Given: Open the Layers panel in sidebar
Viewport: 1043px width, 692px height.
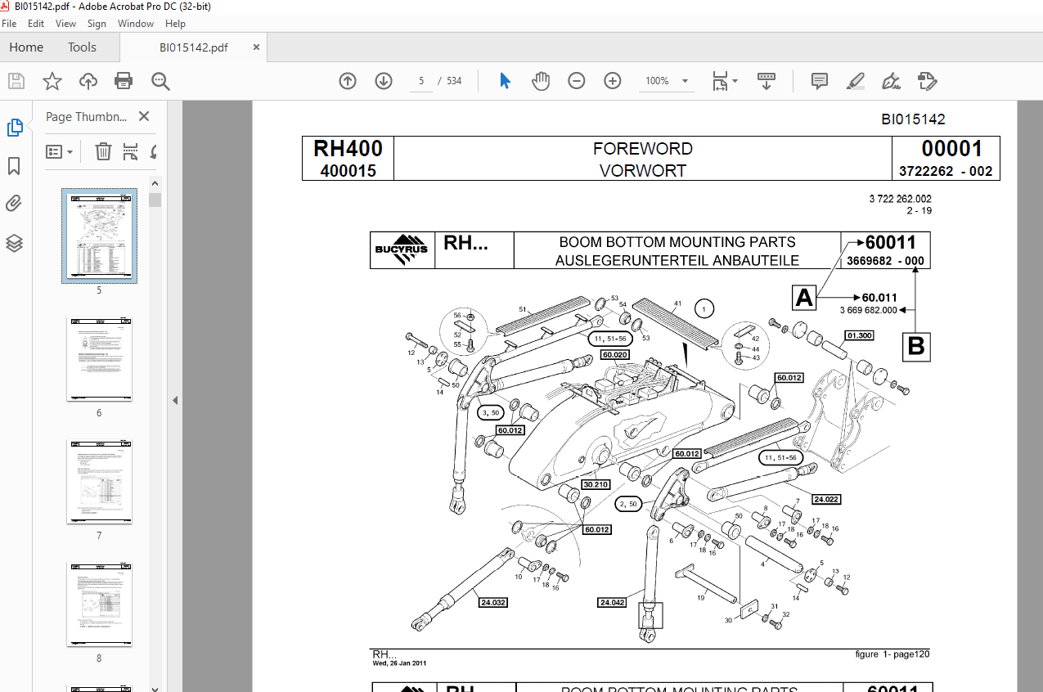Looking at the screenshot, I should [15, 243].
